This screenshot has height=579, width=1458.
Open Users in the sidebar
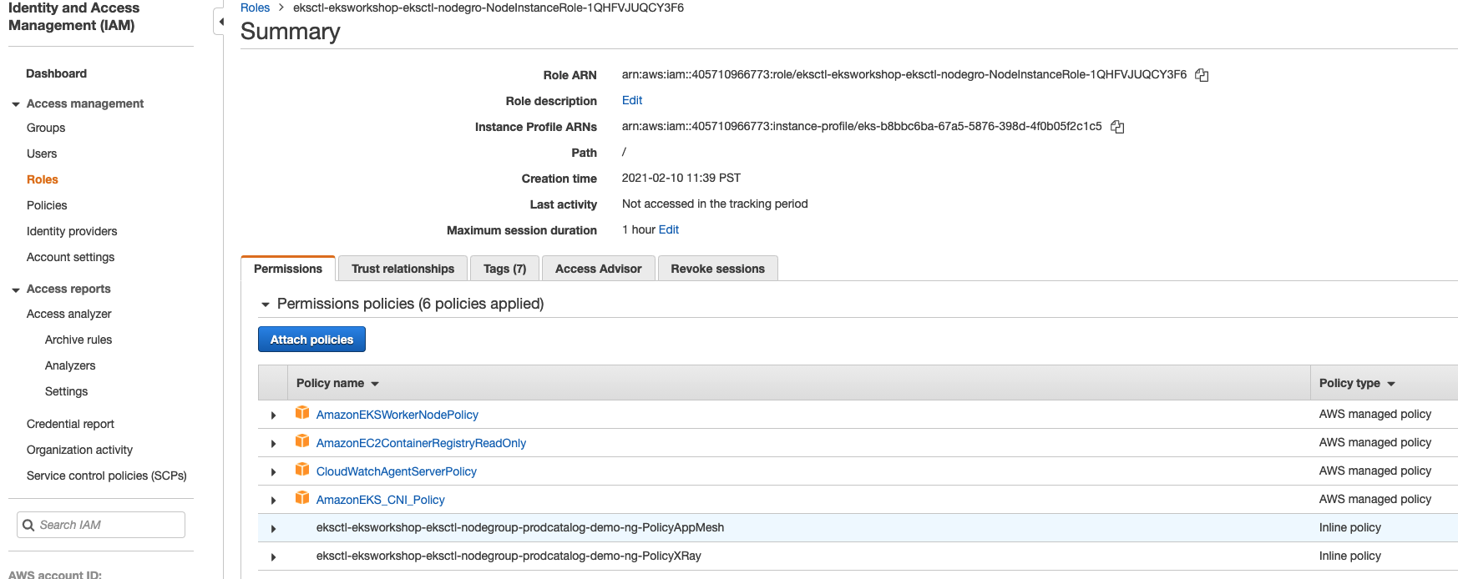[x=42, y=154]
